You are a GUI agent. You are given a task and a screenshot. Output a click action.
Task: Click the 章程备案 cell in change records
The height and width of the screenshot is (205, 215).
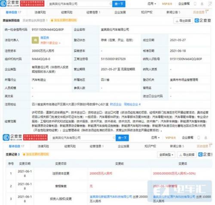61,186
